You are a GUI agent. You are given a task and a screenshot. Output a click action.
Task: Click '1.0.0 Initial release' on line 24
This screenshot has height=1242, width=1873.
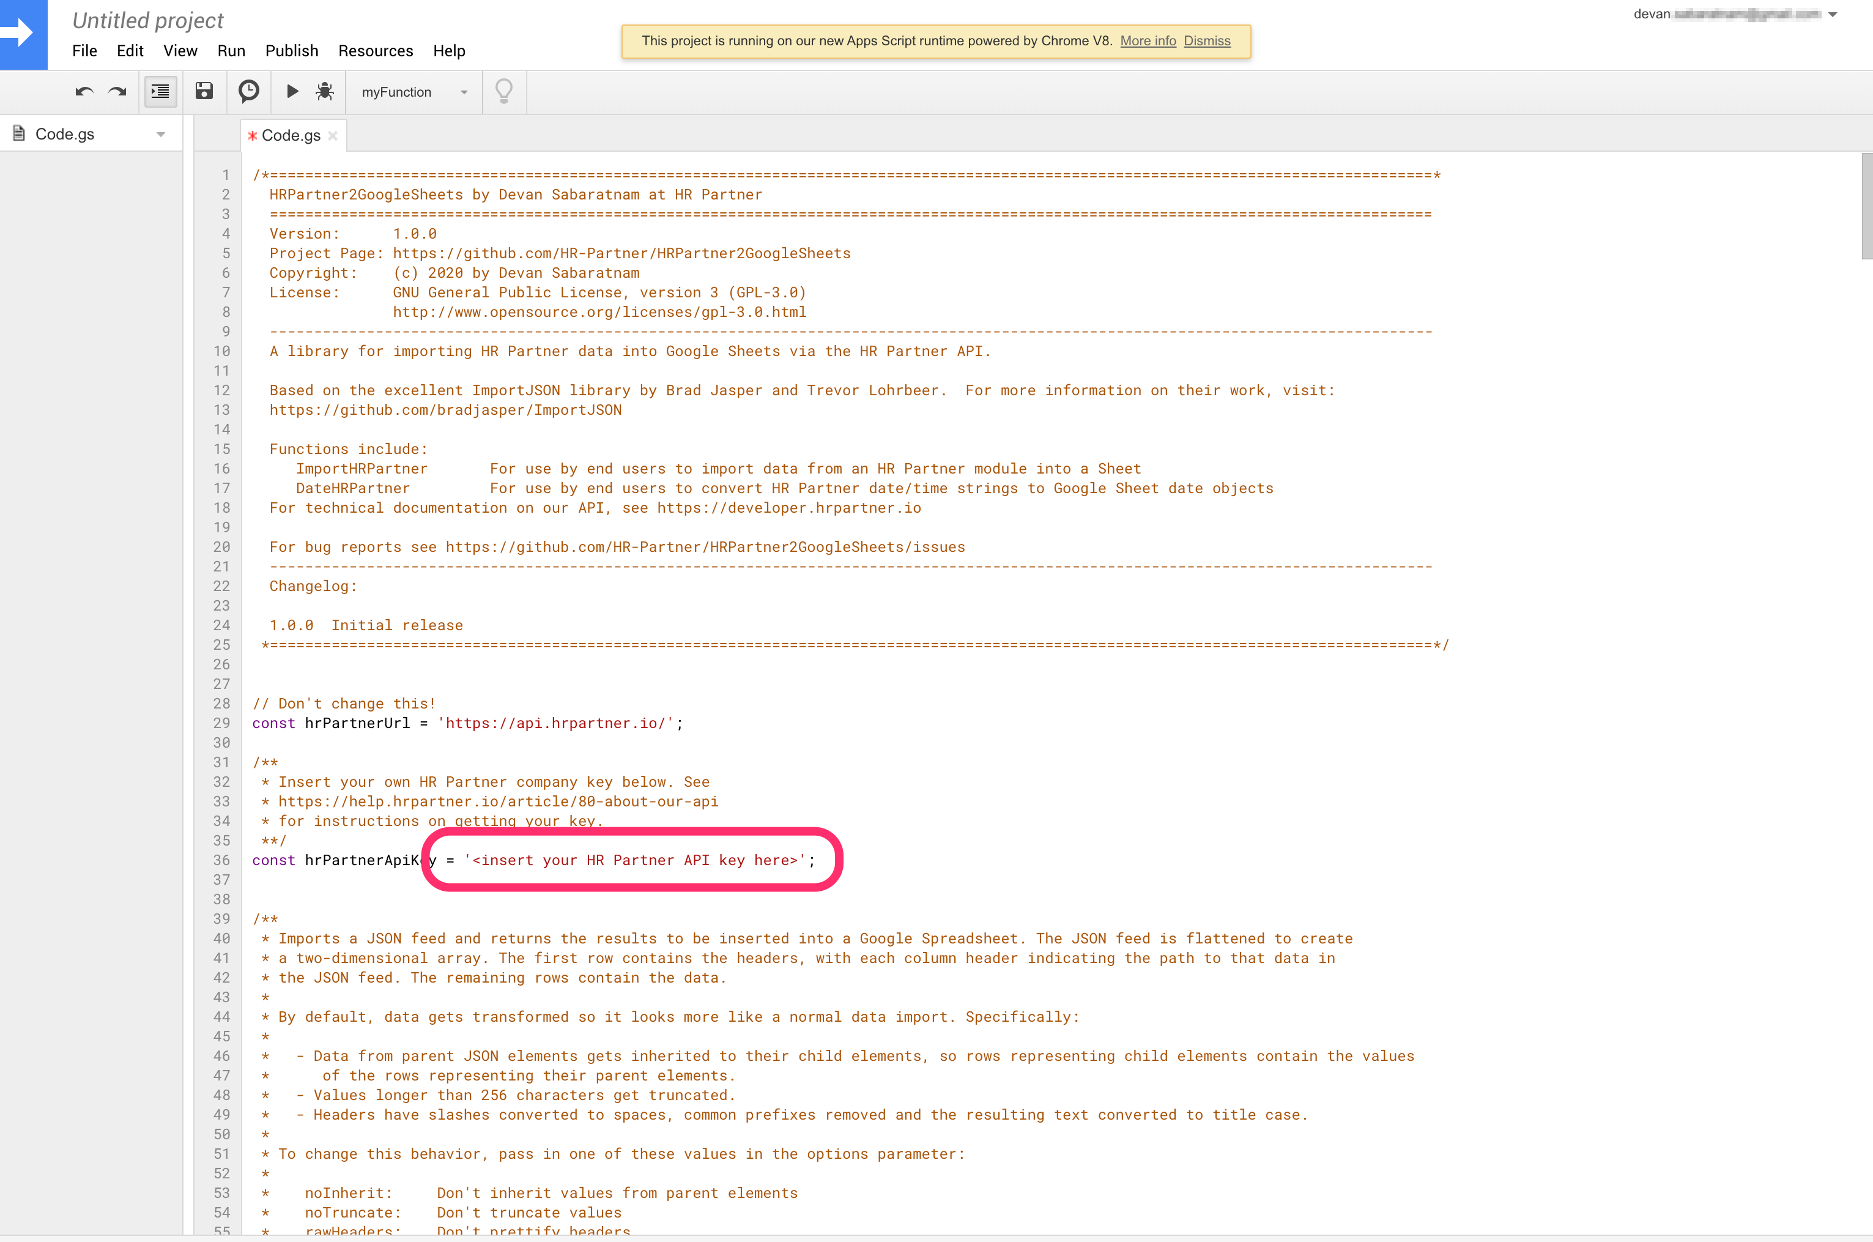pyautogui.click(x=366, y=626)
